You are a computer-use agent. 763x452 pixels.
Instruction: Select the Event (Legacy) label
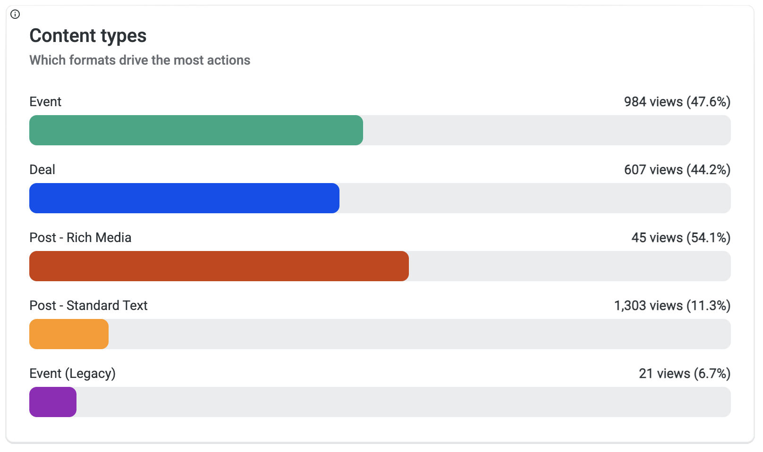(x=72, y=374)
